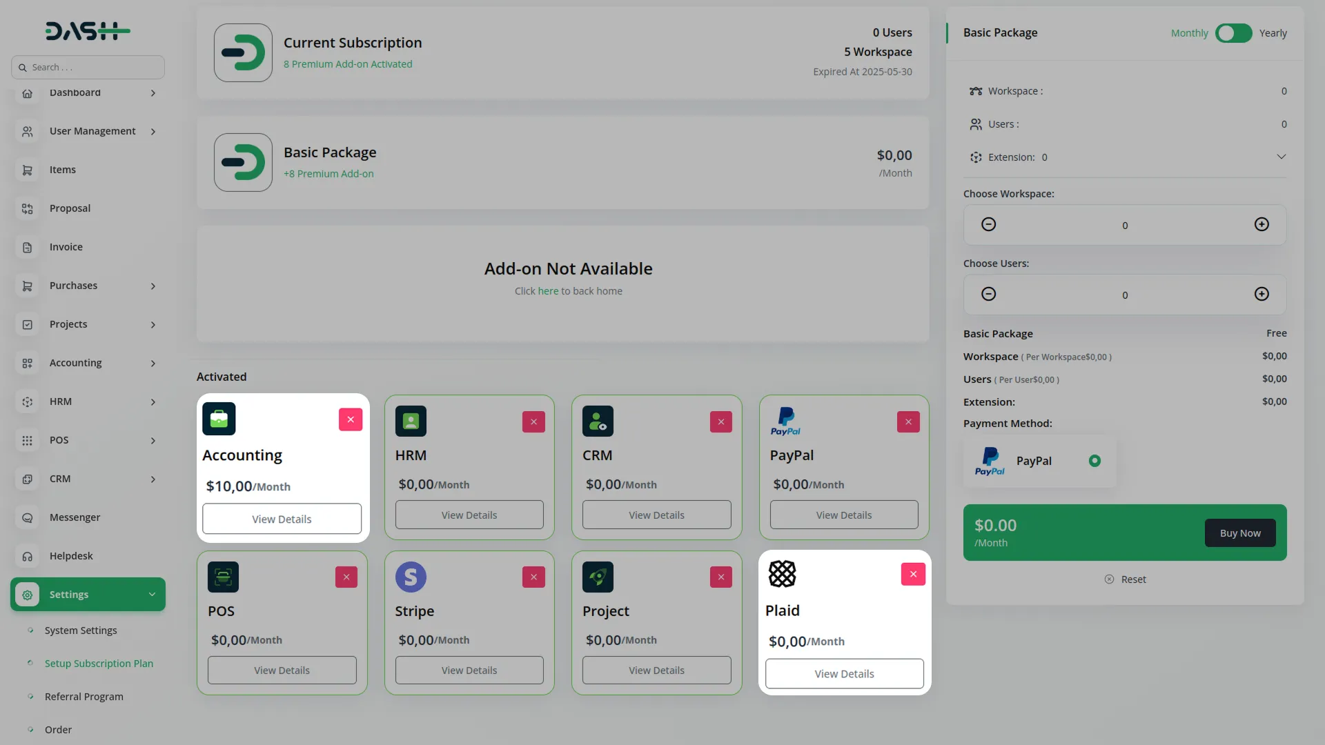Click the 'here' link to go back home
The height and width of the screenshot is (745, 1325).
tap(548, 291)
